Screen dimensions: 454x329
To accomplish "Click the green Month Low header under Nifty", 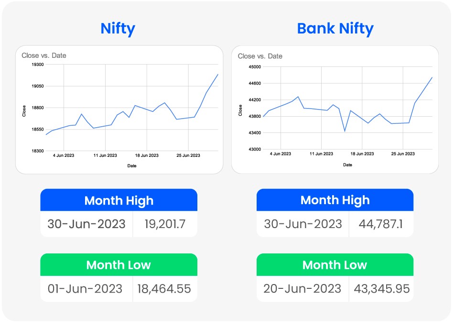I will [x=119, y=265].
